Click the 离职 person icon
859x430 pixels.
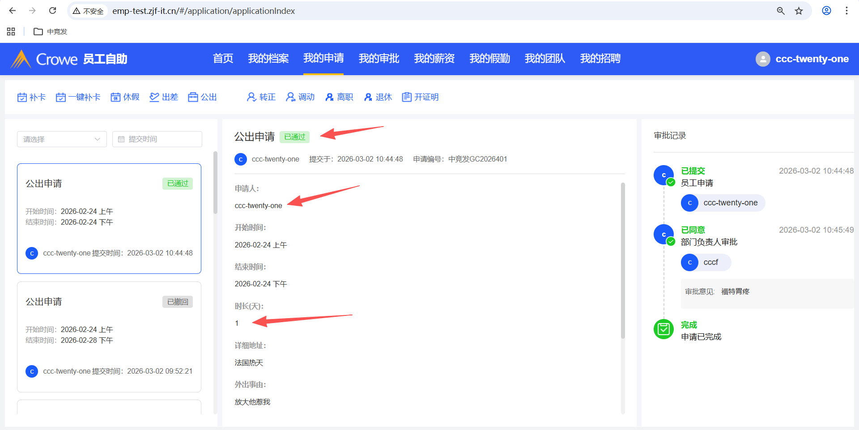[x=329, y=97]
